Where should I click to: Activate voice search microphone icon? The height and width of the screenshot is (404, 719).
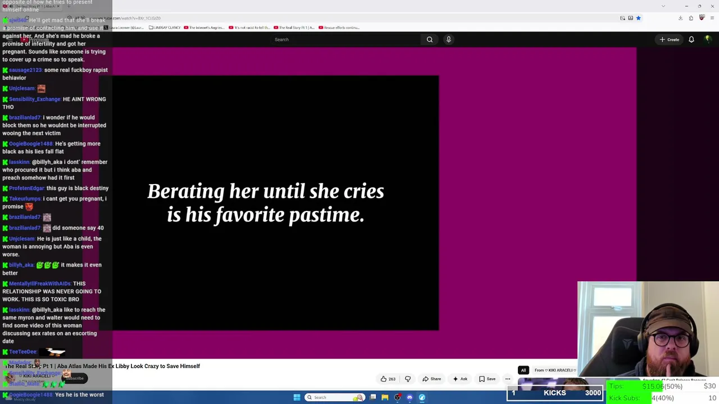[x=448, y=39]
